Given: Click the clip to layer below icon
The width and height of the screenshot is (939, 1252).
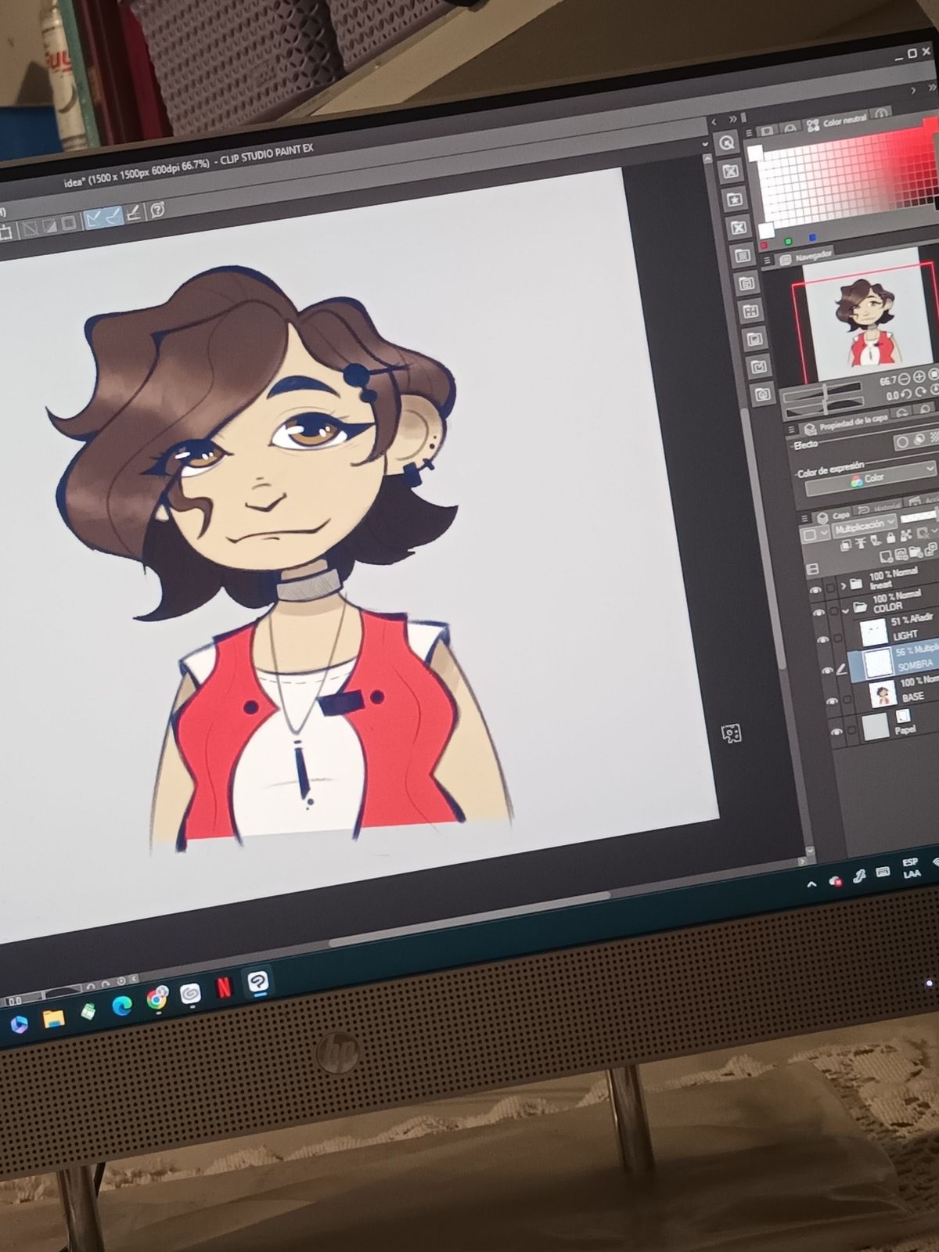Looking at the screenshot, I should (x=846, y=545).
